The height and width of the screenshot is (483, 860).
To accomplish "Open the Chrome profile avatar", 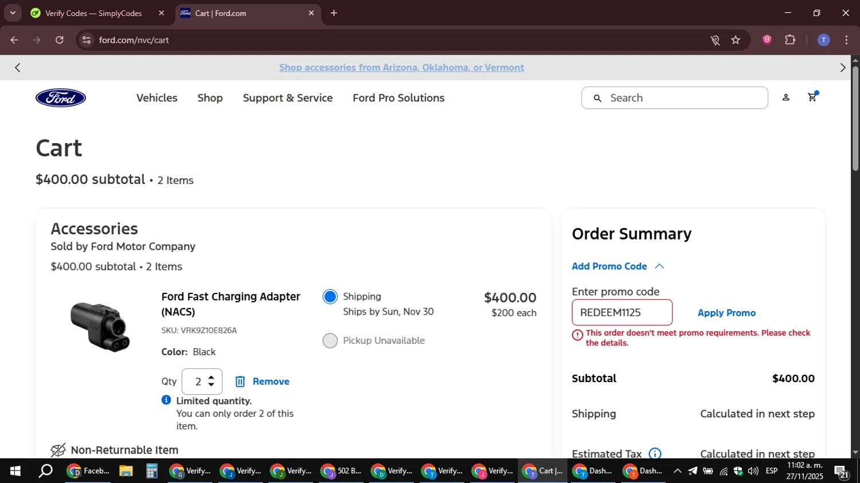I will pos(823,40).
